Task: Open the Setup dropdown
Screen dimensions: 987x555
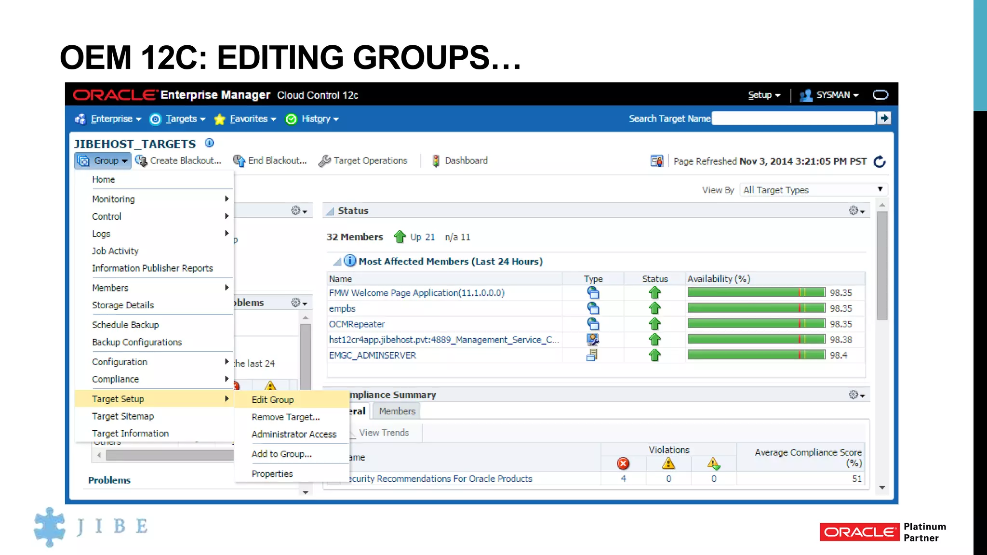Action: [x=764, y=95]
